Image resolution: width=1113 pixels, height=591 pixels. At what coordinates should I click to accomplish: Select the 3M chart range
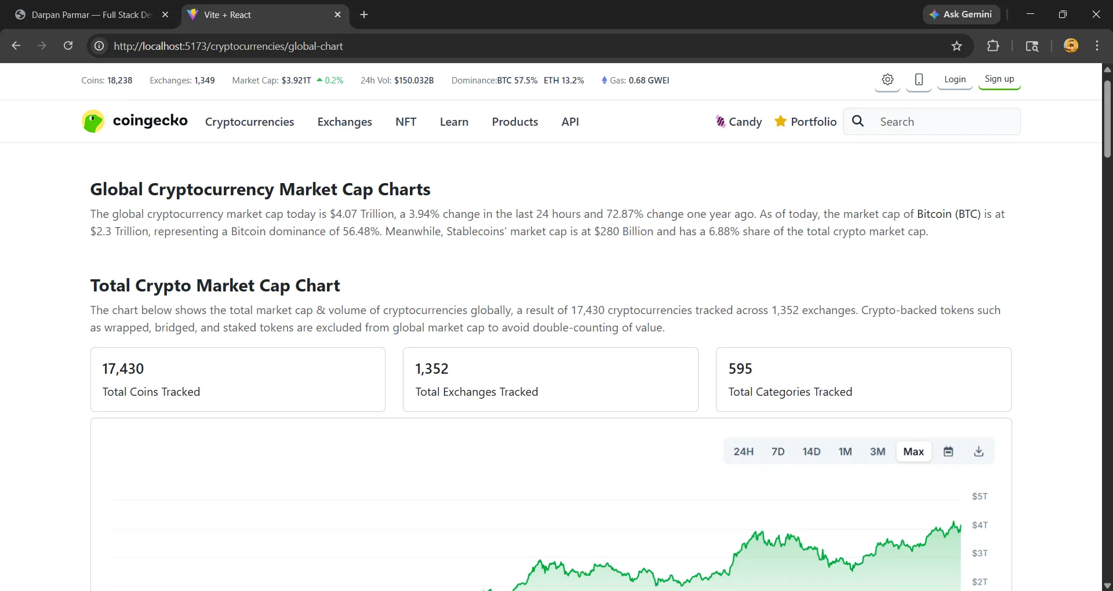[x=878, y=451]
